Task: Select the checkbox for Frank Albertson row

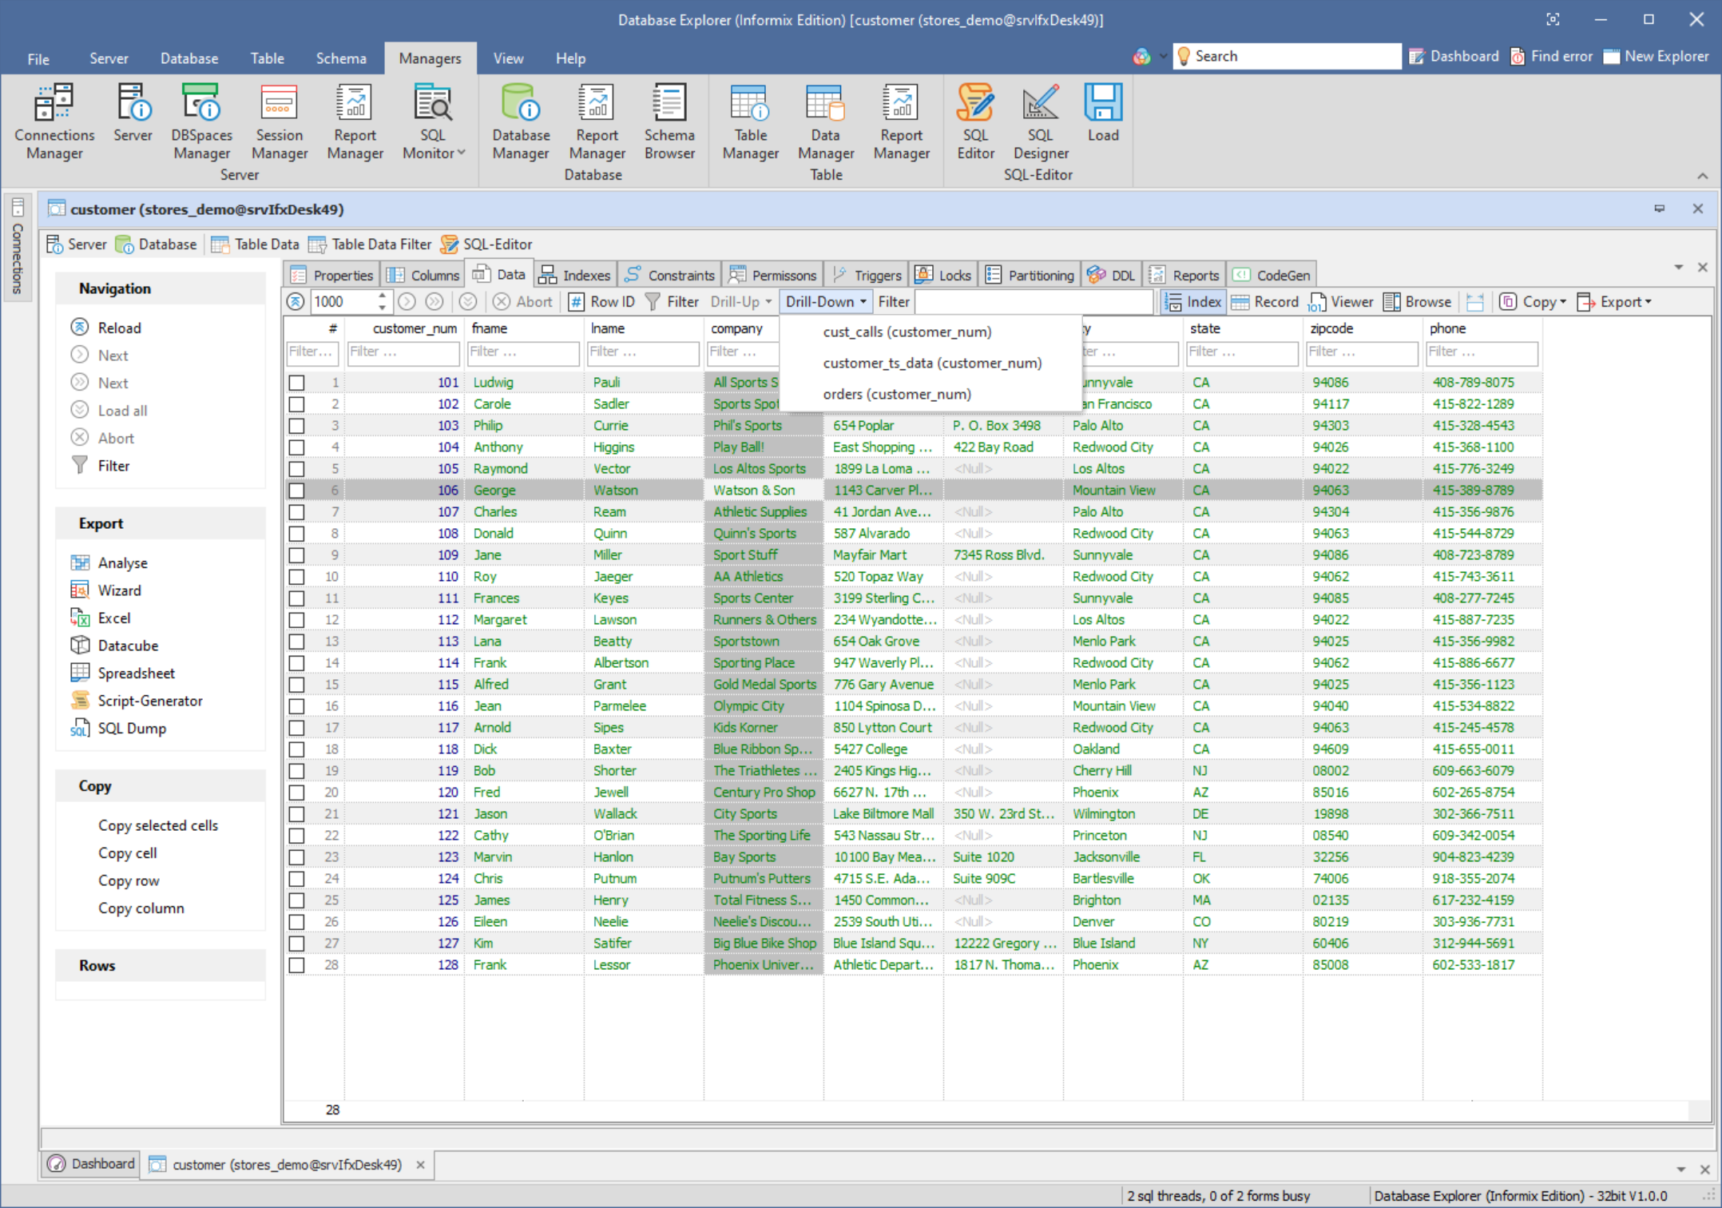Action: (297, 663)
